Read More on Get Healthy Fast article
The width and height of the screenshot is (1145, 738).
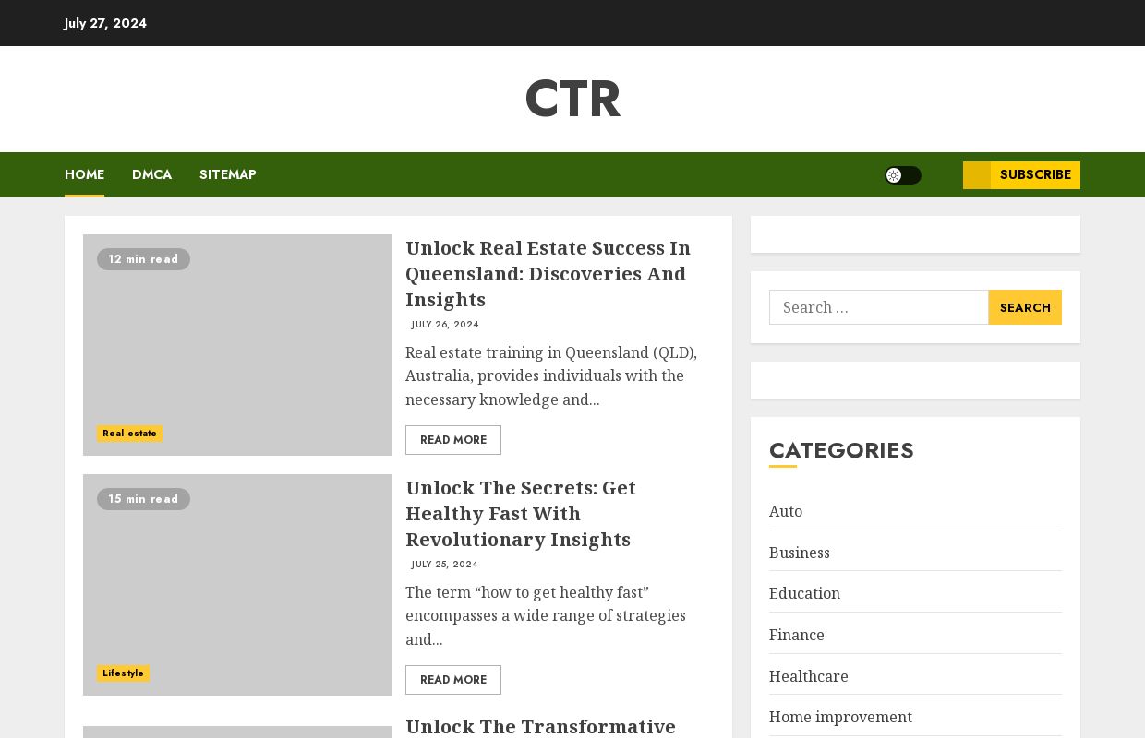click(x=453, y=680)
